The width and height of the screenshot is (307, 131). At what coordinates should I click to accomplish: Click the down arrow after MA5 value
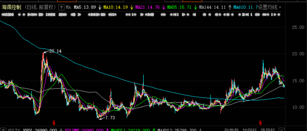tap(100, 8)
